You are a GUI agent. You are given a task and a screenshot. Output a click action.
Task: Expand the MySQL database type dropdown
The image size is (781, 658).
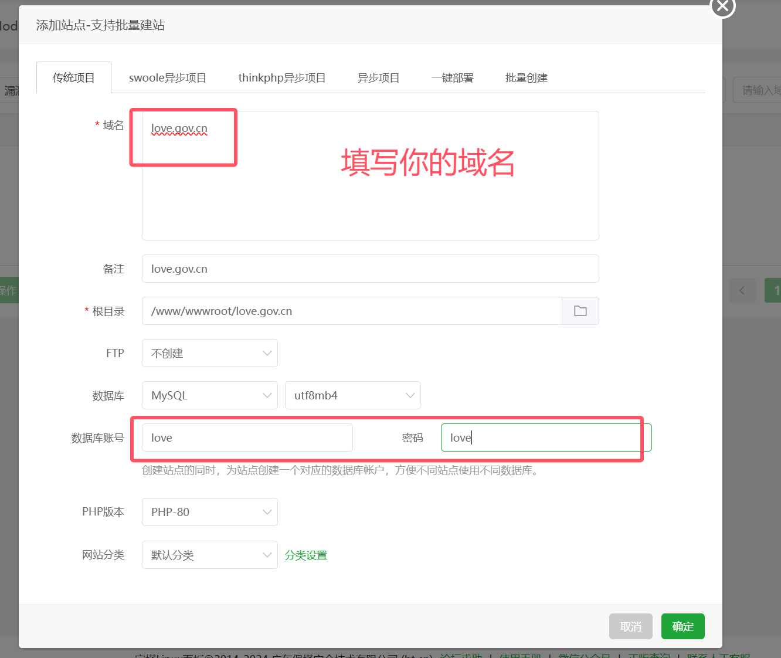[209, 395]
